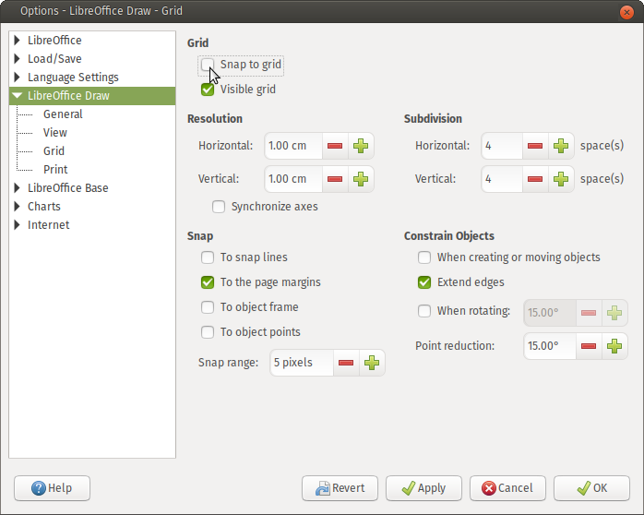Confirm settings with OK button
The width and height of the screenshot is (644, 515).
point(591,488)
